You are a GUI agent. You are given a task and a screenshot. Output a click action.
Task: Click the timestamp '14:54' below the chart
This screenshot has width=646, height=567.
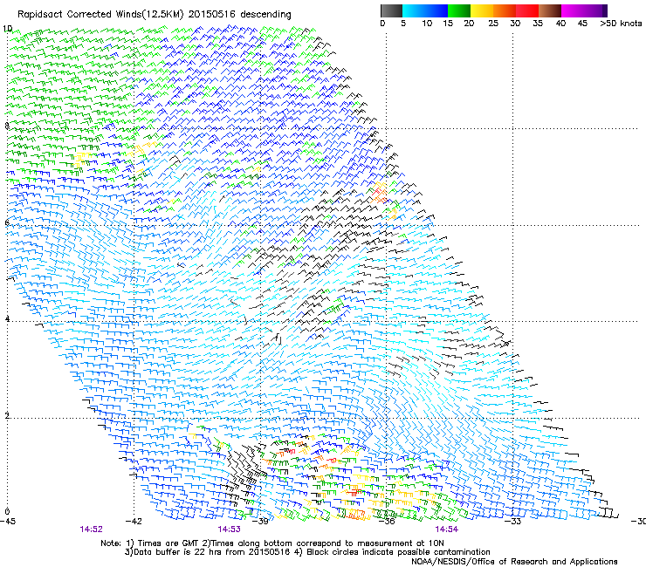point(447,529)
